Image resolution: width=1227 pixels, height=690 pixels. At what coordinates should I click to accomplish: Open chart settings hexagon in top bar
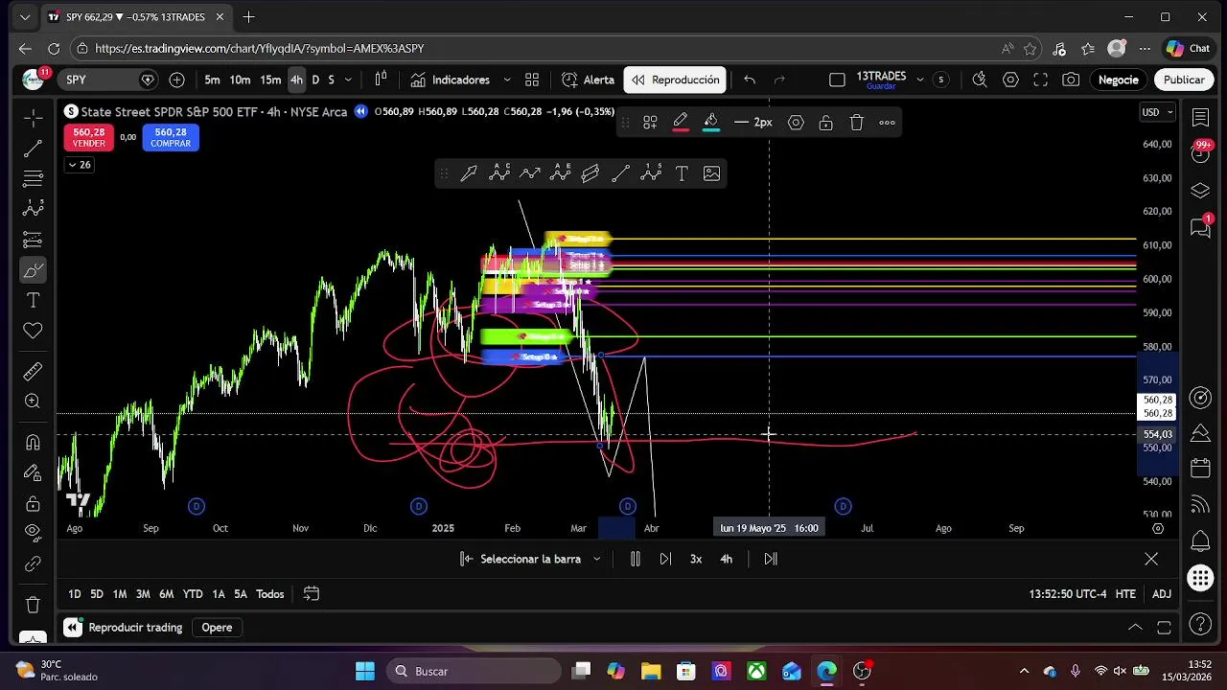tap(1010, 80)
